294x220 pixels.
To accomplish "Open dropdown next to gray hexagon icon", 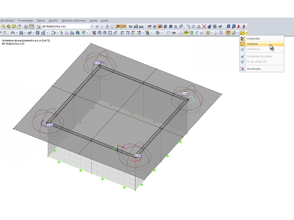I will click(161, 33).
